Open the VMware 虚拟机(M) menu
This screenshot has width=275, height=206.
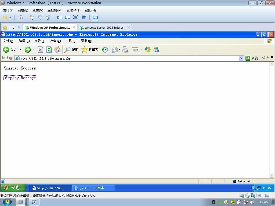pos(55,10)
